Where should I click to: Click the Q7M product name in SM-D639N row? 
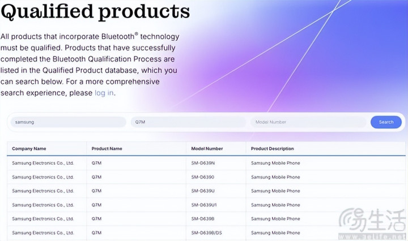click(x=96, y=163)
